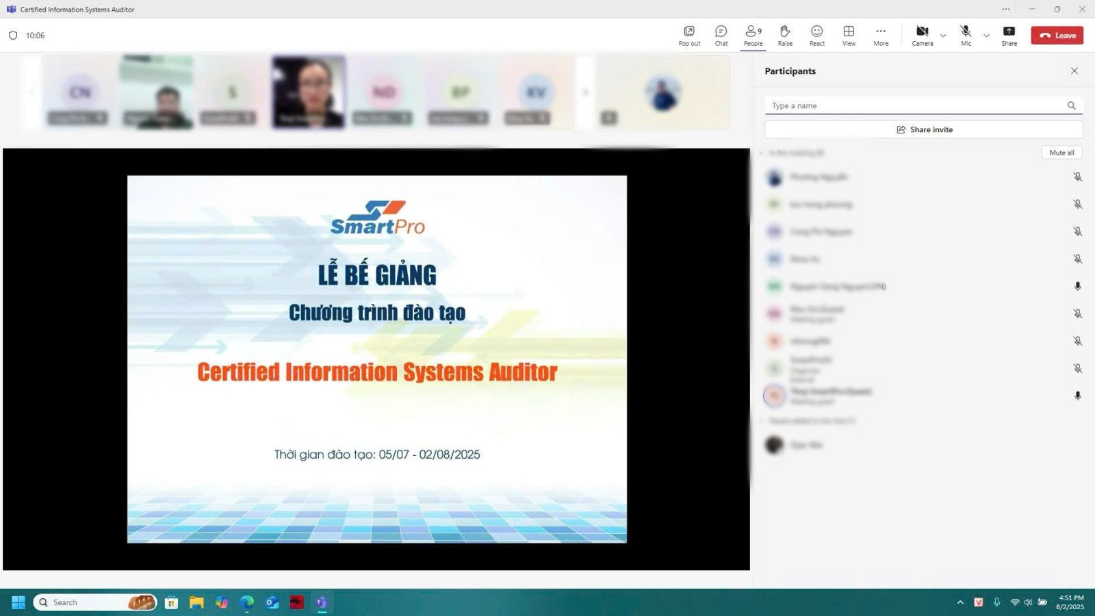The image size is (1095, 616).
Task: Select the KV participant tile
Action: tap(536, 92)
